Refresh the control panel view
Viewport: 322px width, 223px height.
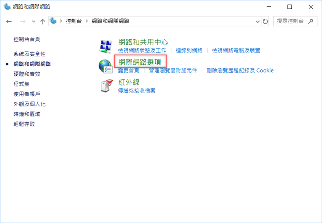[265, 21]
